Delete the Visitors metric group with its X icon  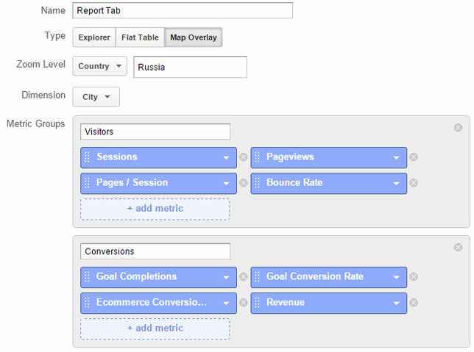(458, 128)
